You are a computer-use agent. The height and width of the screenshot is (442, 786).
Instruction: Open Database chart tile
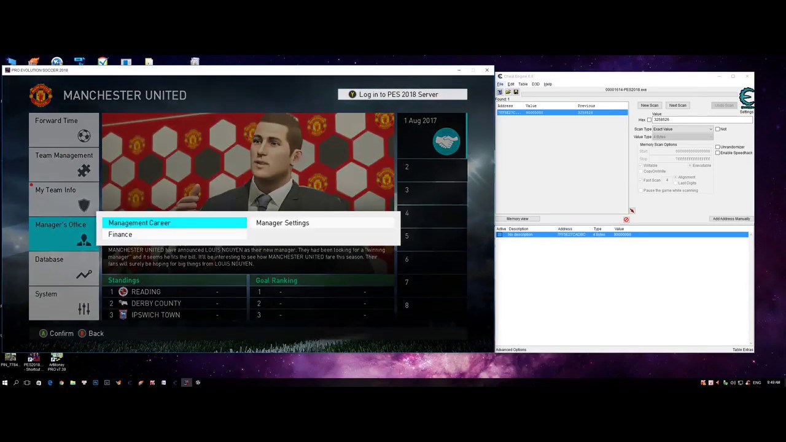coord(64,268)
